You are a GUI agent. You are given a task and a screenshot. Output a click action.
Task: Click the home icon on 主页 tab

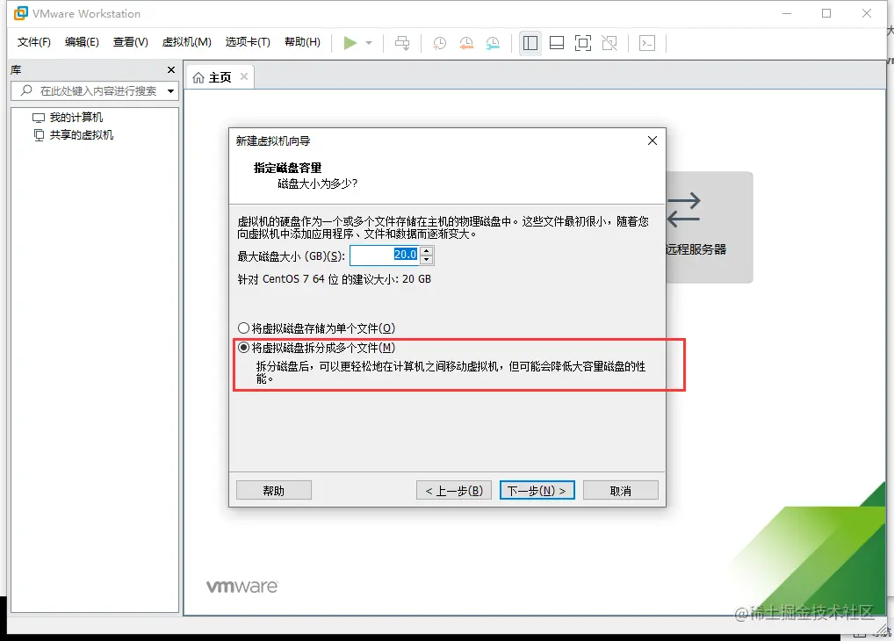coord(198,77)
